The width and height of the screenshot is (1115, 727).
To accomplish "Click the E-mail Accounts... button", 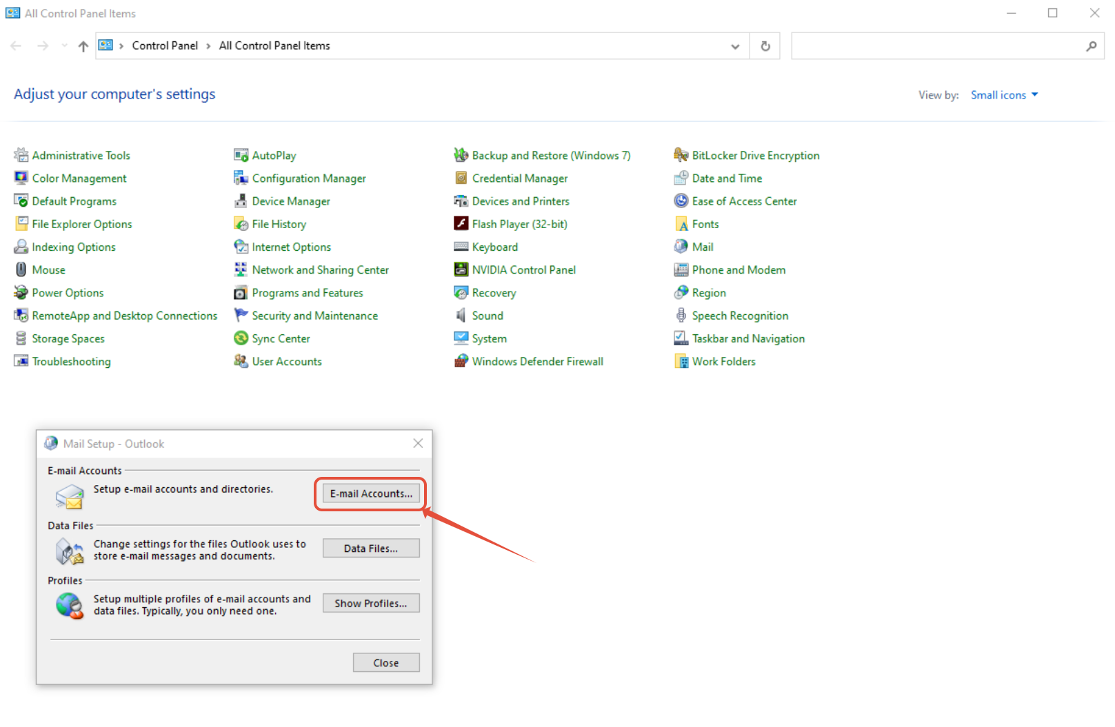I will [371, 493].
